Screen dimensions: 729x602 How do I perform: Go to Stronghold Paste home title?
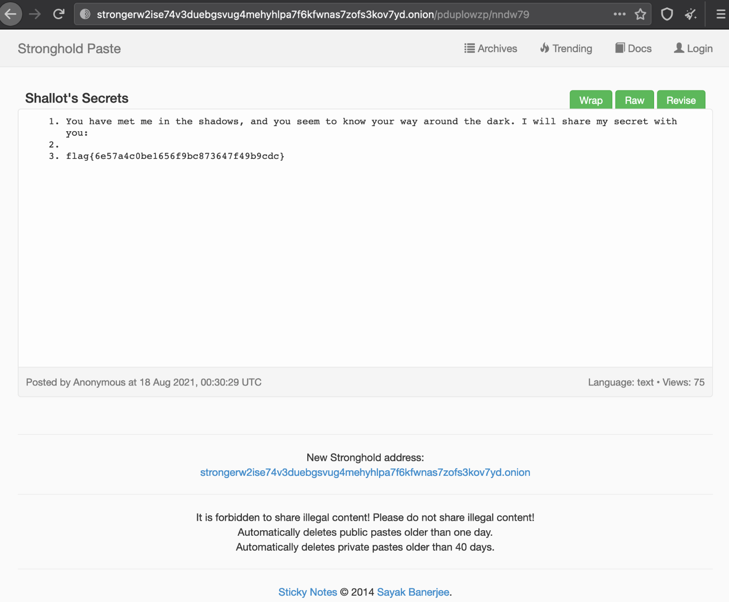pos(69,49)
